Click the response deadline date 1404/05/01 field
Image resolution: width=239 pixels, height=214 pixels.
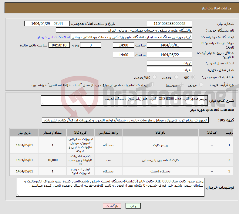(169, 45)
